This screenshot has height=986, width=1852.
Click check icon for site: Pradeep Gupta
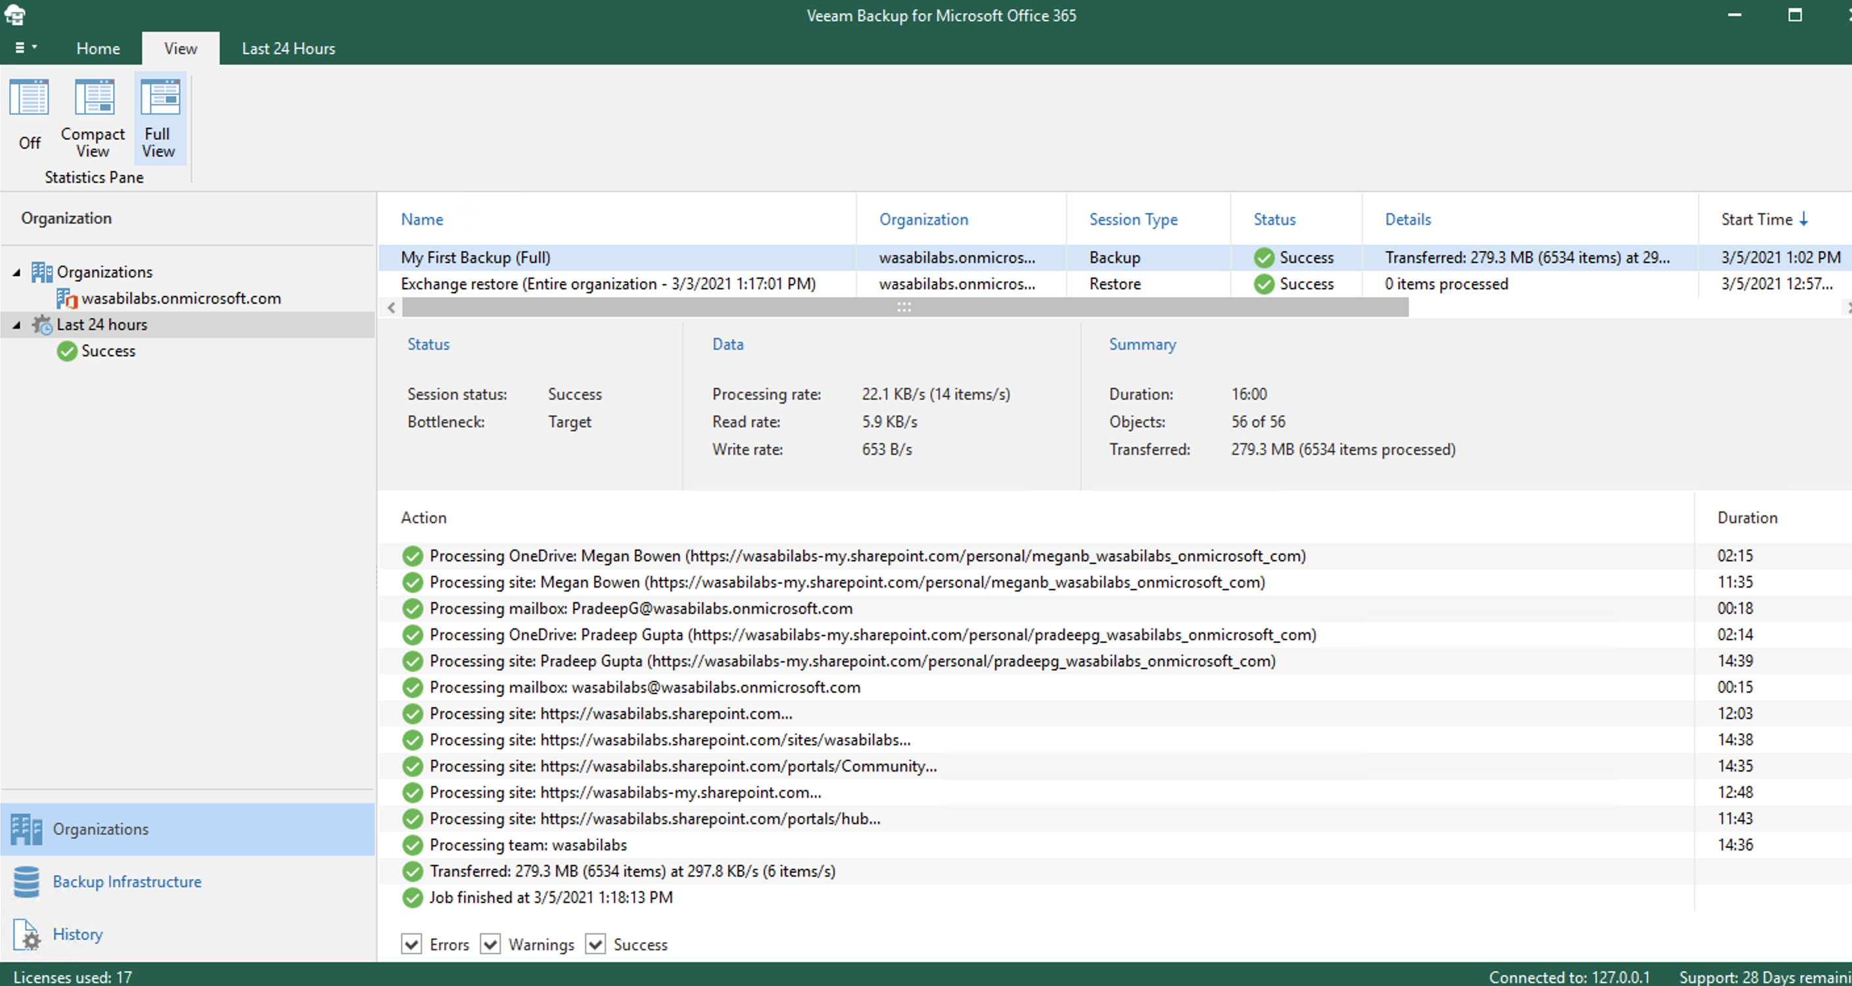(412, 661)
